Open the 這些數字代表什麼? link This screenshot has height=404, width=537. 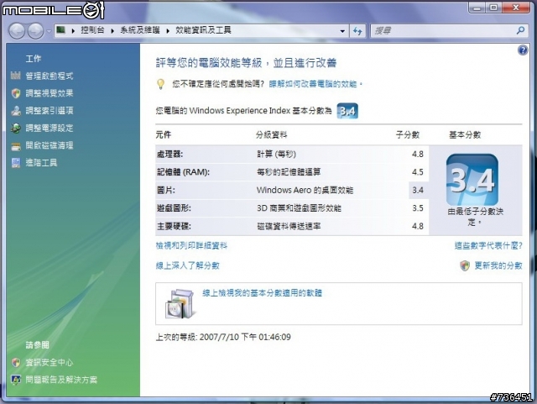[488, 245]
